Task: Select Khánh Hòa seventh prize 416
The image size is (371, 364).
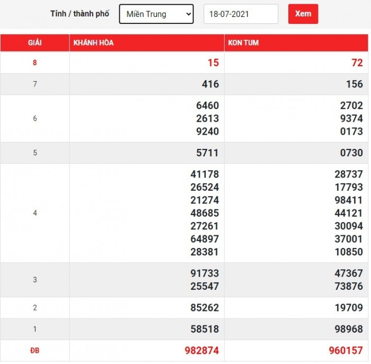Action: click(x=210, y=84)
